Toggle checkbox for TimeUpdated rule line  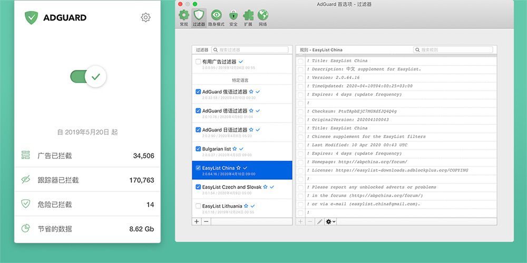pyautogui.click(x=300, y=86)
